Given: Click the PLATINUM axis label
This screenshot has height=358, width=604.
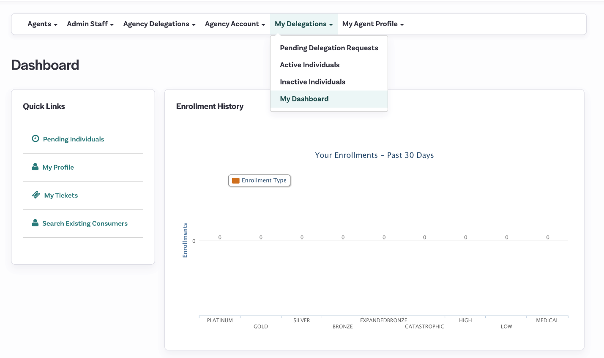Looking at the screenshot, I should (x=220, y=320).
